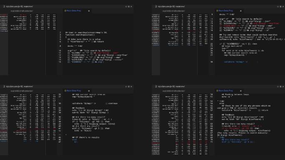Click the title icon of top-left window

point(4,6)
